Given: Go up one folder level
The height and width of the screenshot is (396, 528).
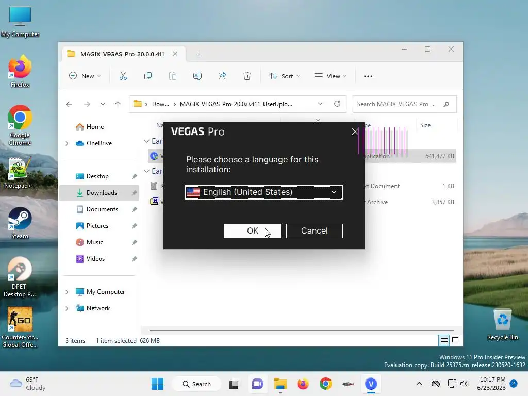Looking at the screenshot, I should pyautogui.click(x=118, y=104).
